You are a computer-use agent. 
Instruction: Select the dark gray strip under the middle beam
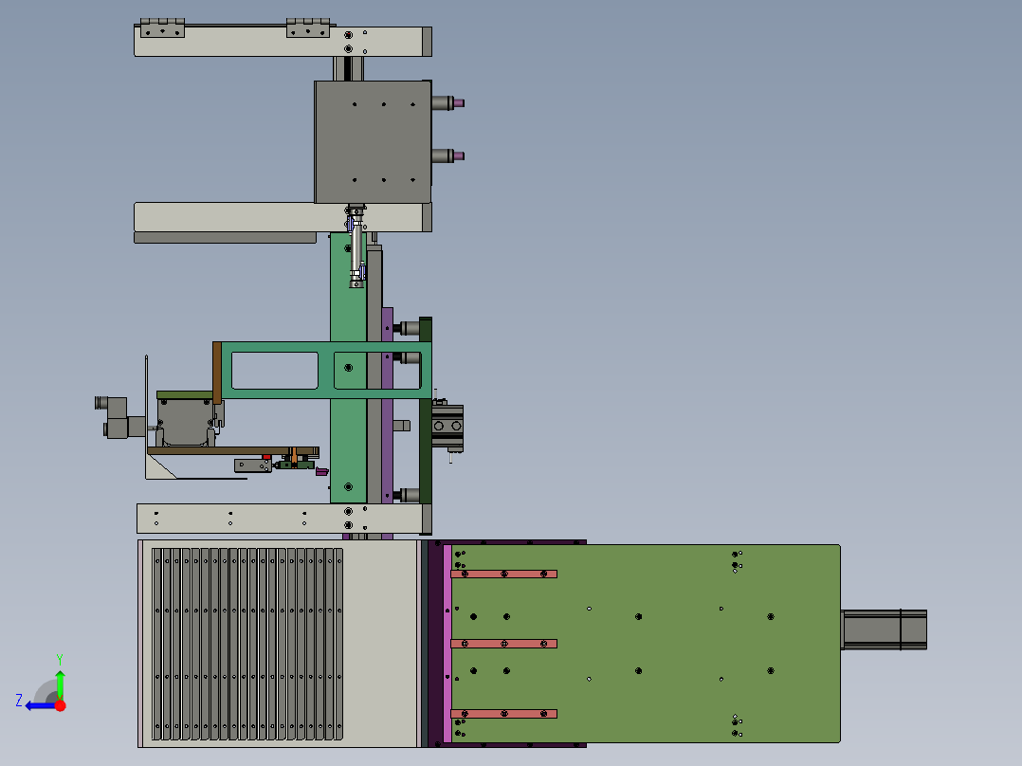coord(225,238)
